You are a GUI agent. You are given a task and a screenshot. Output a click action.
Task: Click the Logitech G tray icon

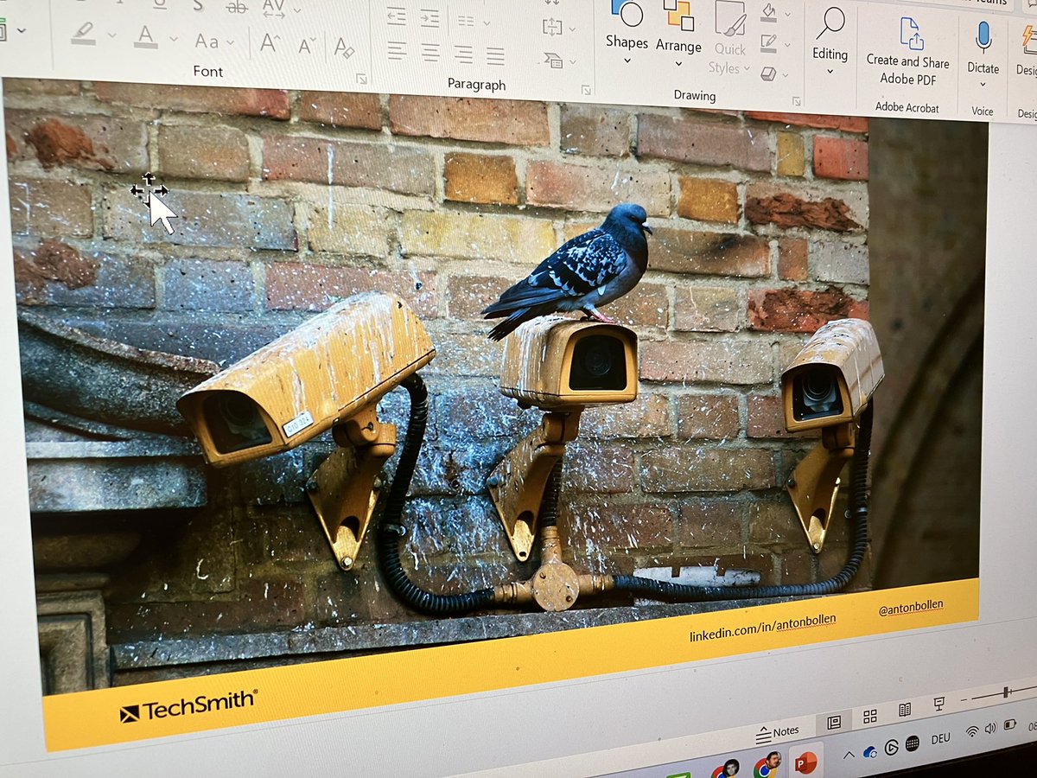[x=891, y=748]
